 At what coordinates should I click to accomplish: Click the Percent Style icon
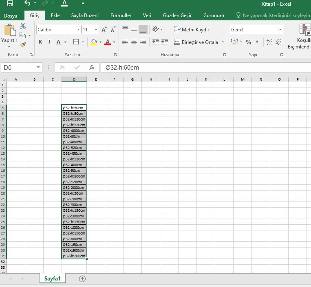248,42
